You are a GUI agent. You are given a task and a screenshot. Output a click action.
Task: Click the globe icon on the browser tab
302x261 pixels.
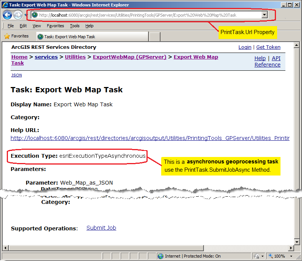[x=40, y=36]
